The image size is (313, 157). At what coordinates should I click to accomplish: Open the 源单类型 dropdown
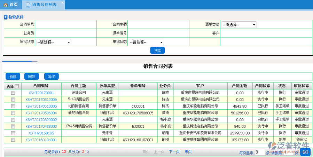(x=239, y=25)
